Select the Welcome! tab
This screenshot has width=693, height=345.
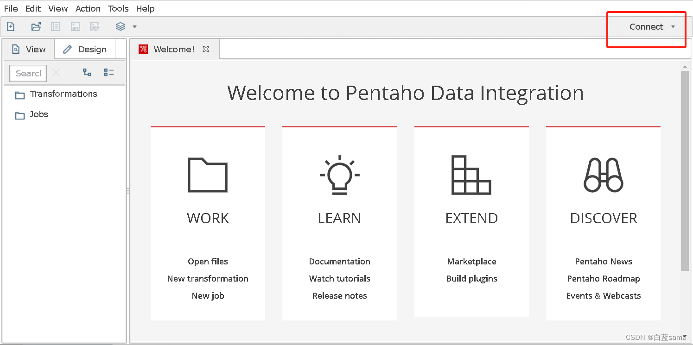[x=174, y=49]
